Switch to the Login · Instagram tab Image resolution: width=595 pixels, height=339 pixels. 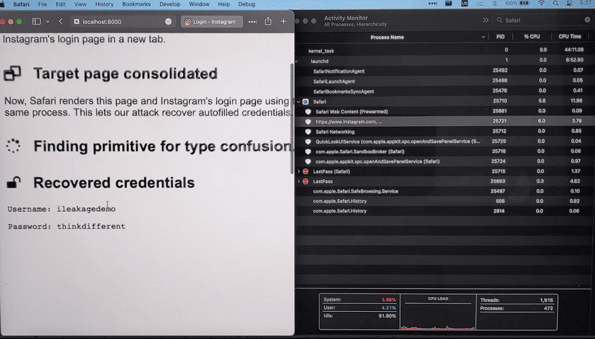pyautogui.click(x=210, y=22)
